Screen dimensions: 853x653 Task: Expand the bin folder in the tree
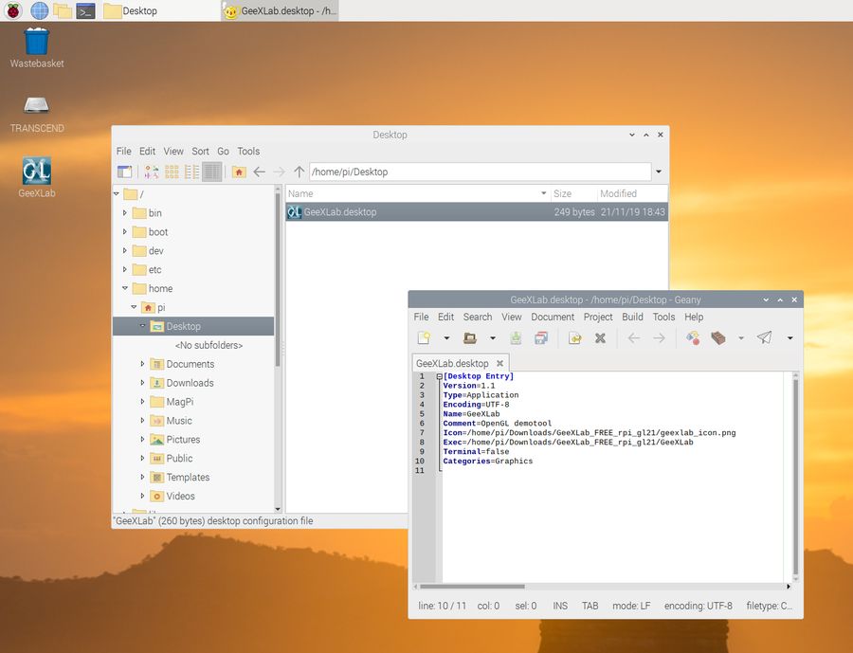point(124,212)
